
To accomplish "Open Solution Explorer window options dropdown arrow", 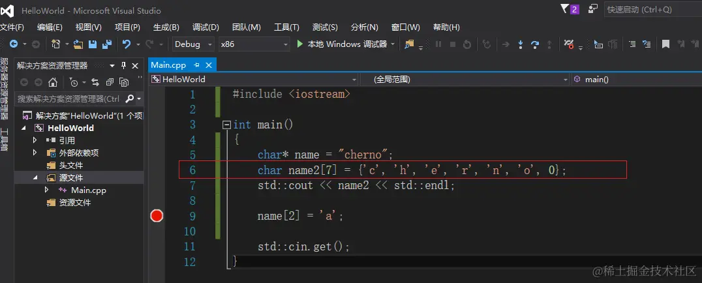I will coord(112,66).
